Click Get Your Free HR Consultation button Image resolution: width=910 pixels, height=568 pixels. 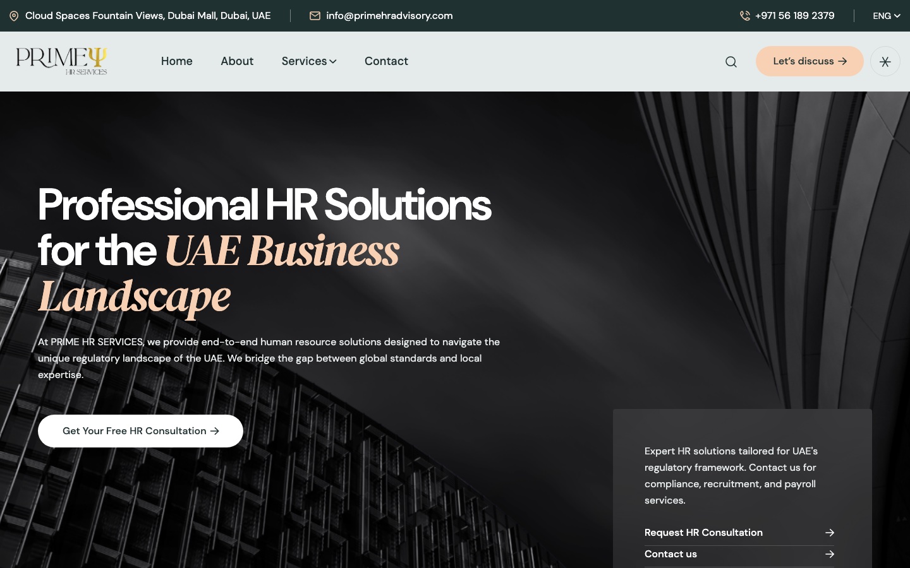coord(140,431)
